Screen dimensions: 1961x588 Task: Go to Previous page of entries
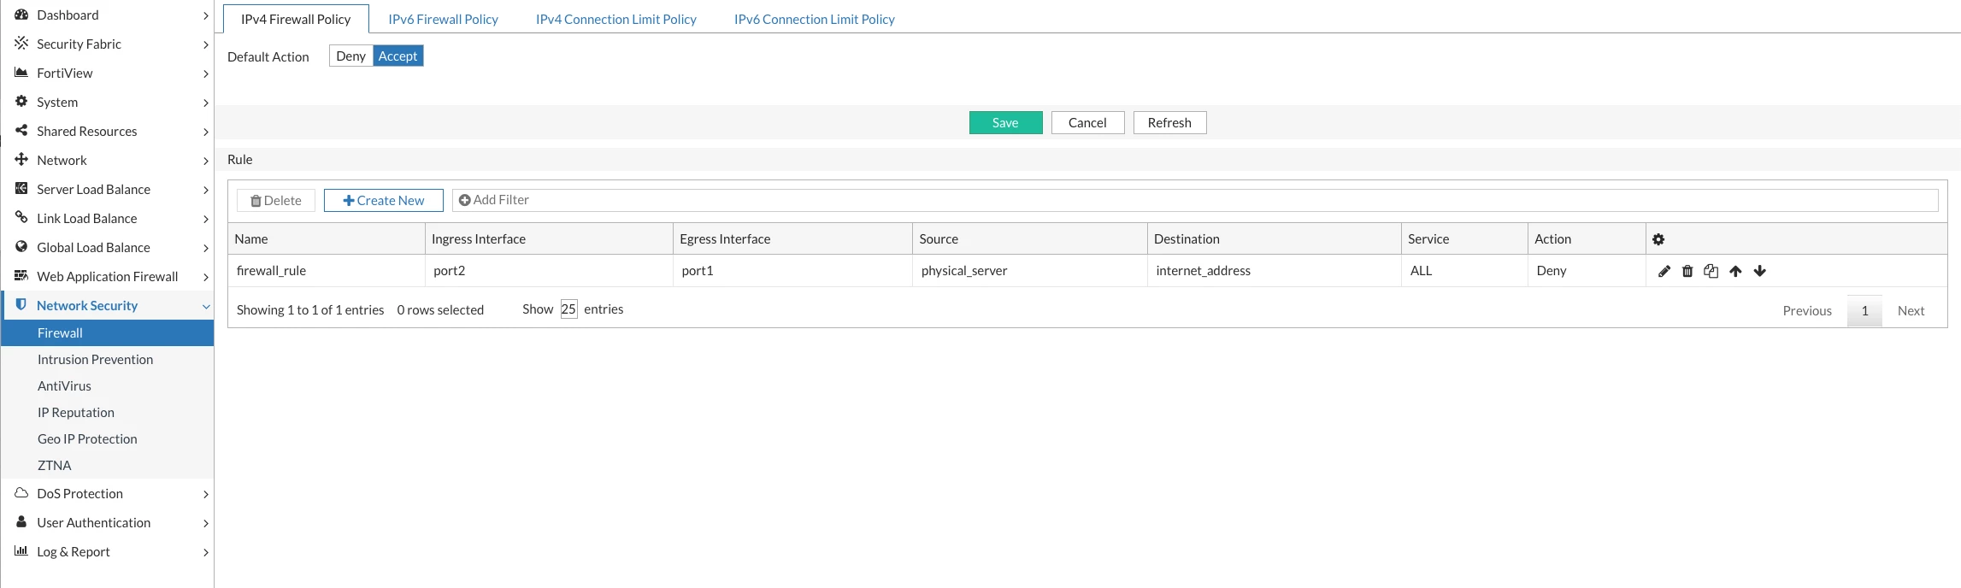[1807, 310]
